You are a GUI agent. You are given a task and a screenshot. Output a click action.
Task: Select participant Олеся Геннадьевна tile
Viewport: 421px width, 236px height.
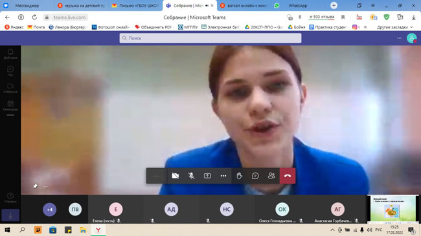click(x=282, y=209)
